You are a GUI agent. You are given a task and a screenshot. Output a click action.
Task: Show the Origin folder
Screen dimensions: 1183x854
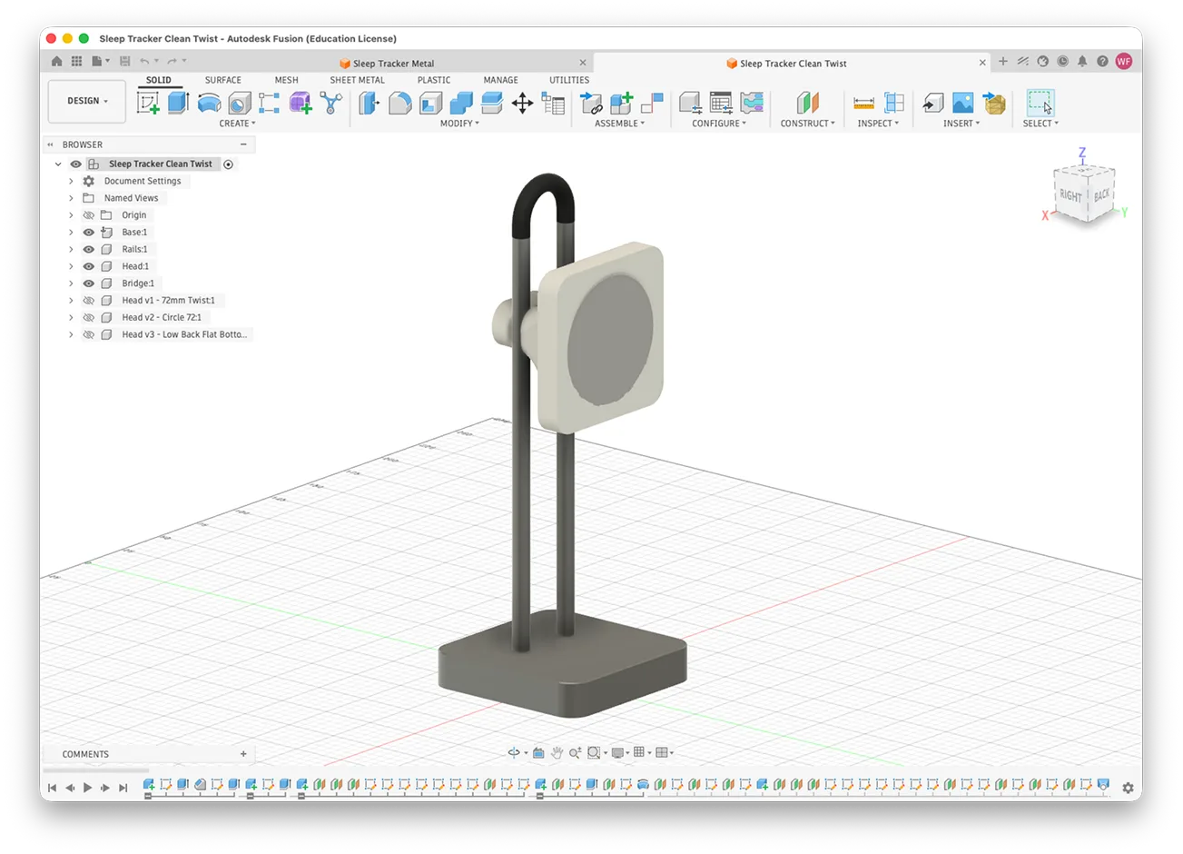89,215
